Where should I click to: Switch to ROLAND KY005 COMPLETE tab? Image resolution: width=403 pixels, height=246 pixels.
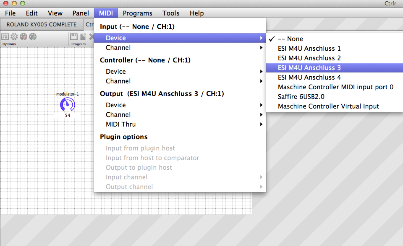[42, 24]
